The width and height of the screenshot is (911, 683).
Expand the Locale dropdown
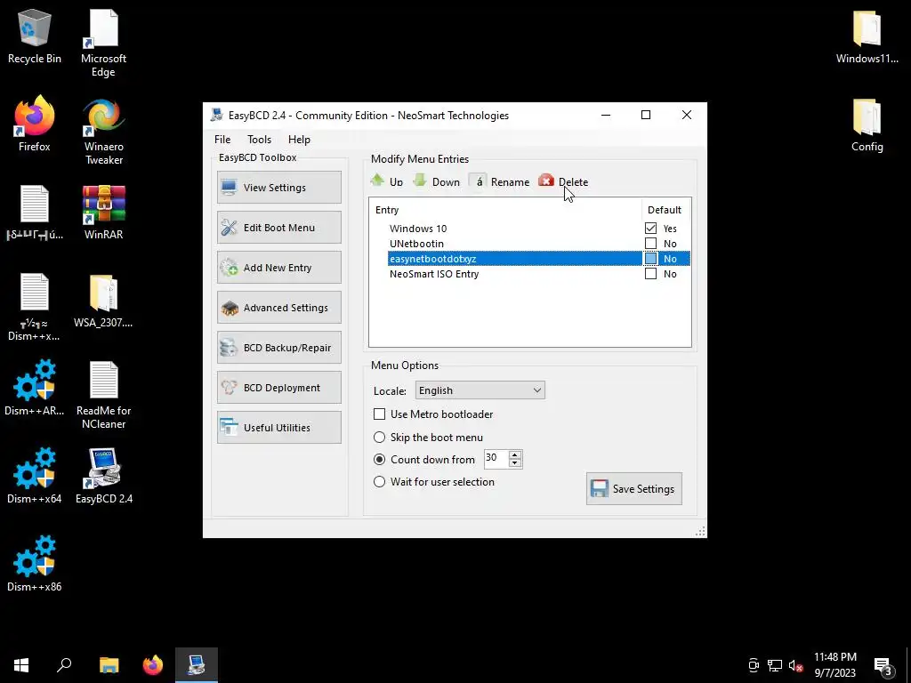click(480, 390)
